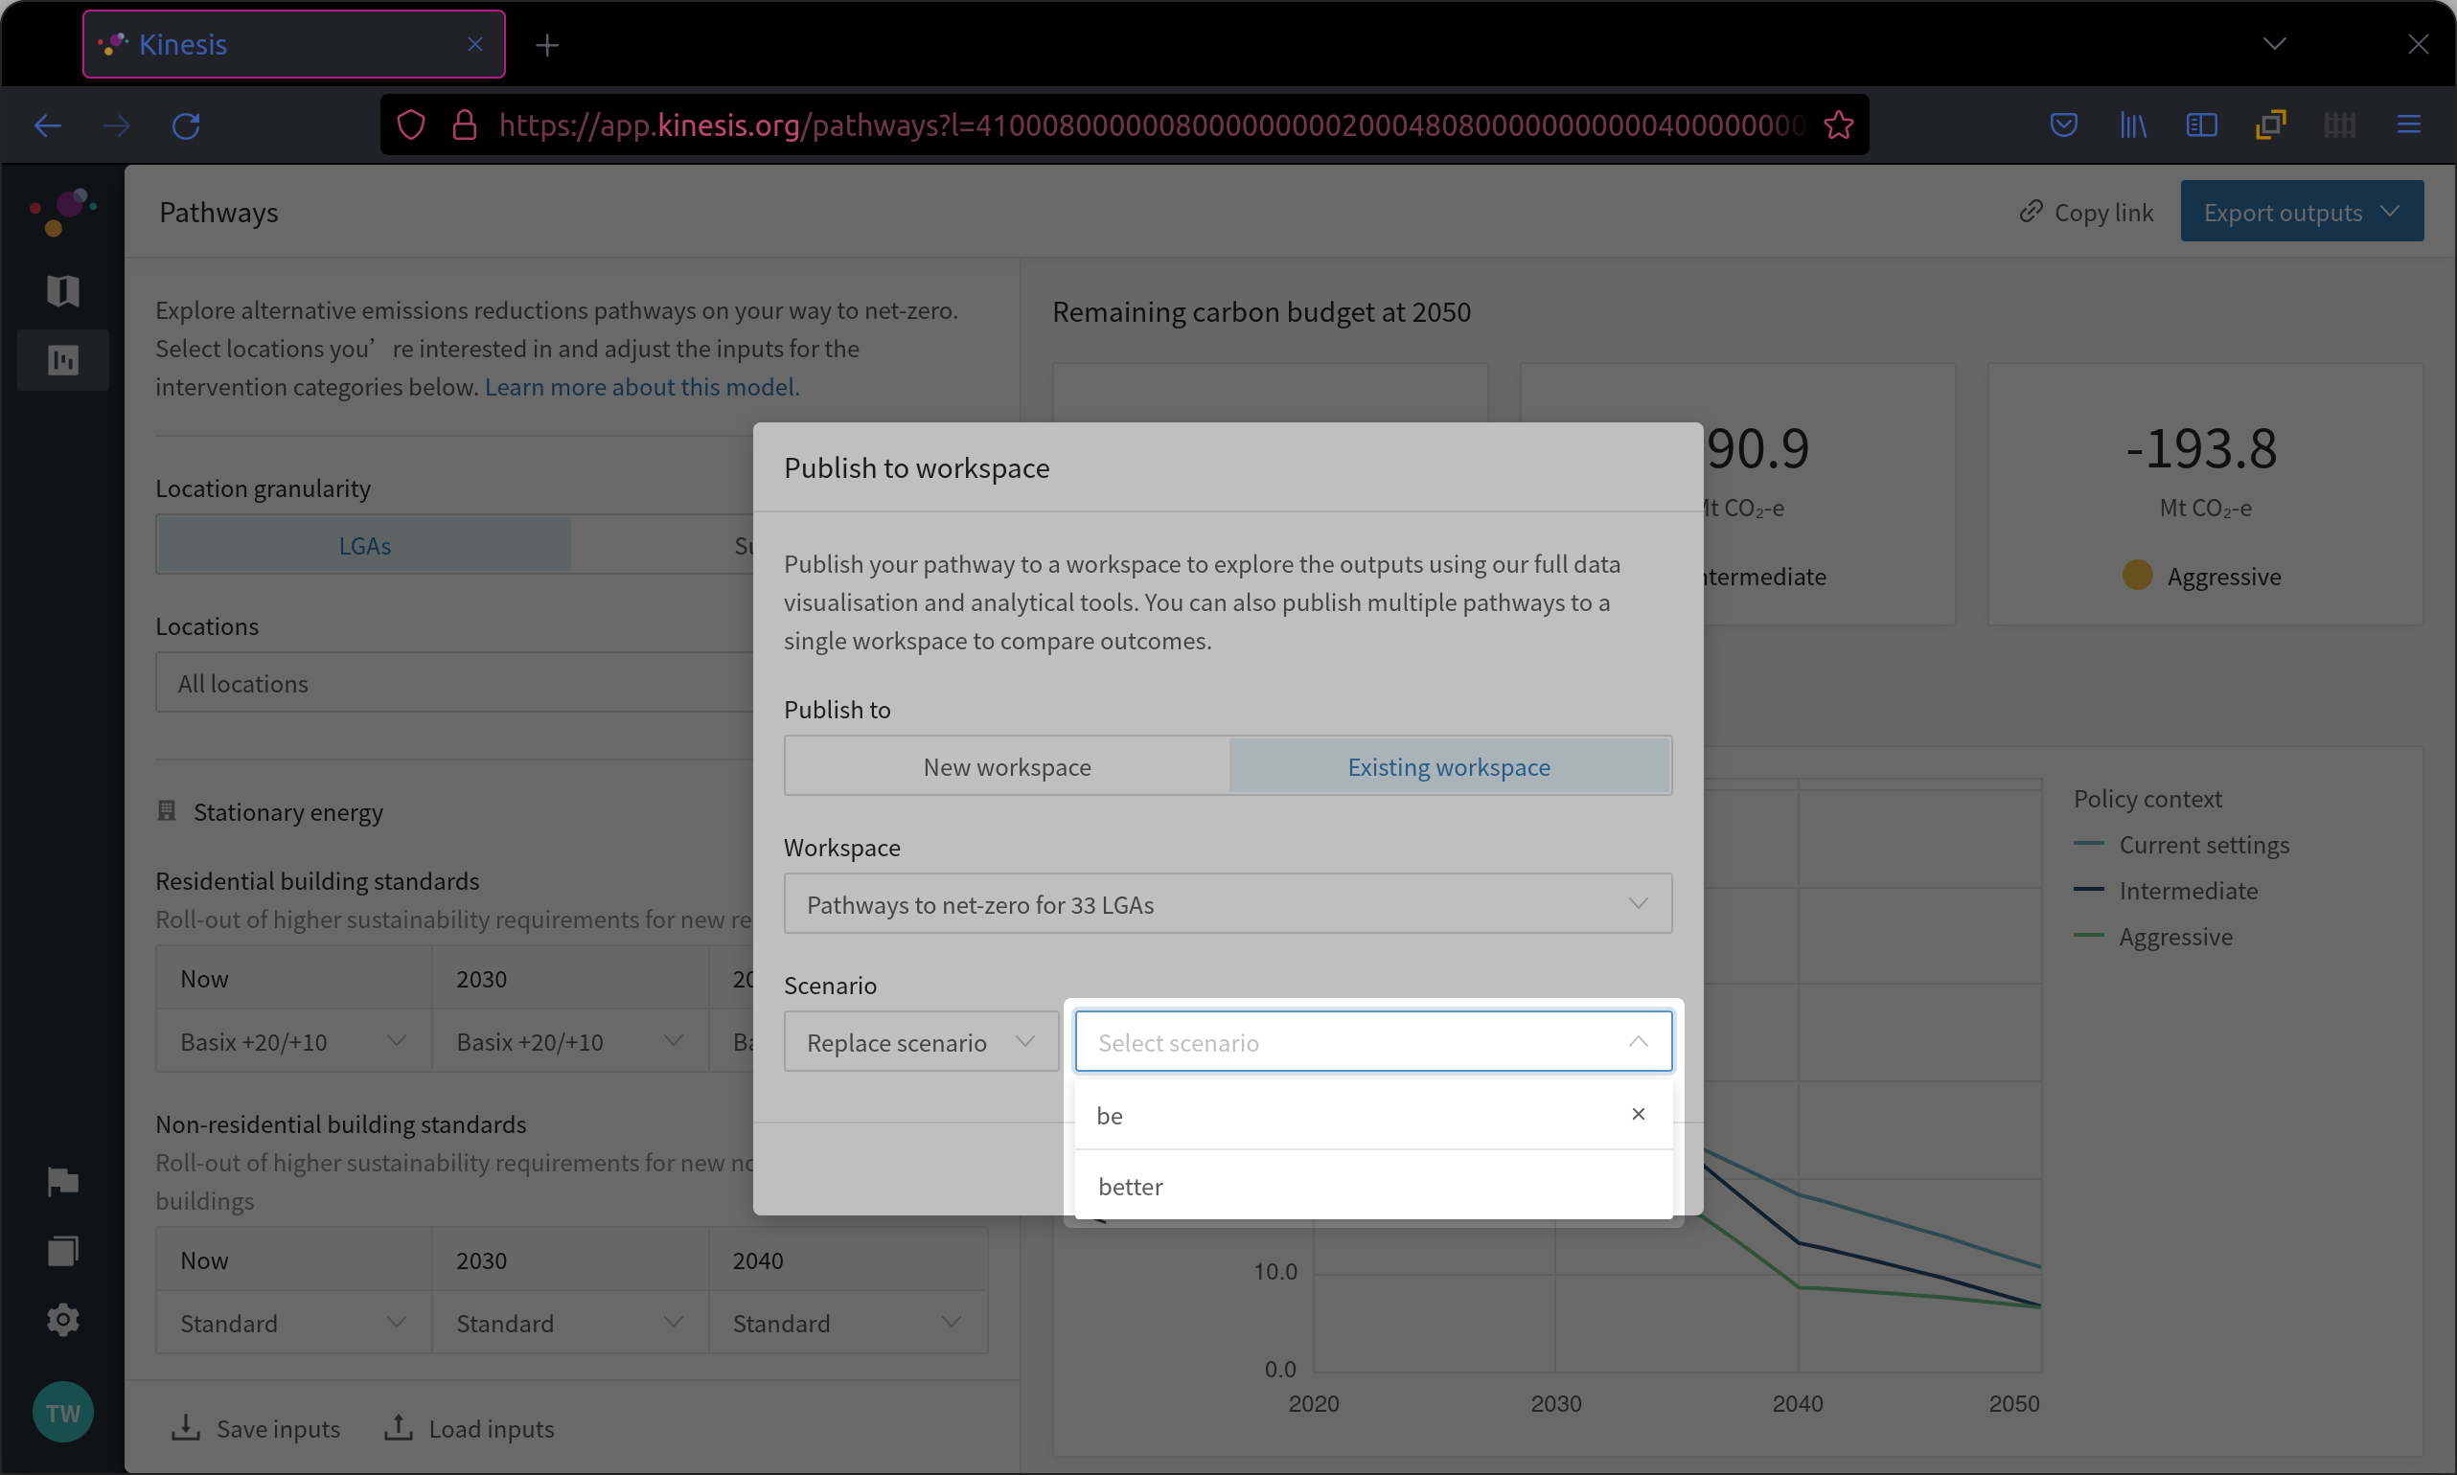Choose the 'better' scenario option

1373,1186
